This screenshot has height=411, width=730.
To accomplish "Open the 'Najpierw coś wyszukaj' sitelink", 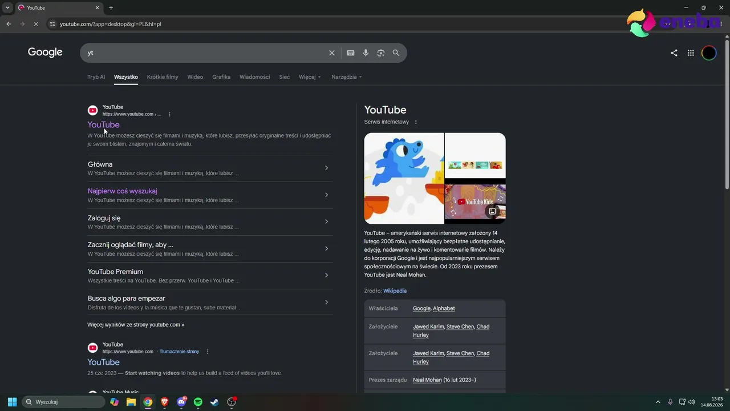I will coord(122,191).
